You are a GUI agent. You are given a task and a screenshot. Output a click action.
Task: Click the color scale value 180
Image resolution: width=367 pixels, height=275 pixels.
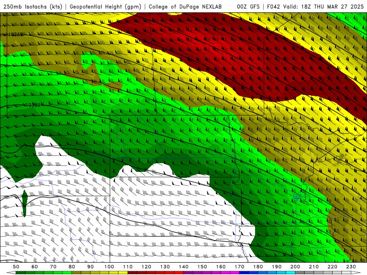(x=258, y=267)
